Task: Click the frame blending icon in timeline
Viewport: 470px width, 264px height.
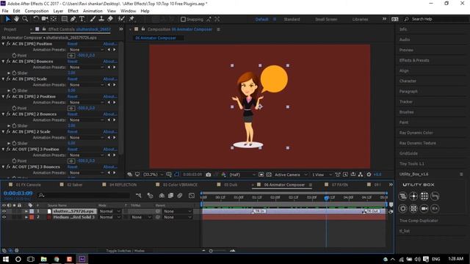Action: 170,196
